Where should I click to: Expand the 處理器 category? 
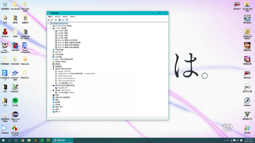point(51,64)
